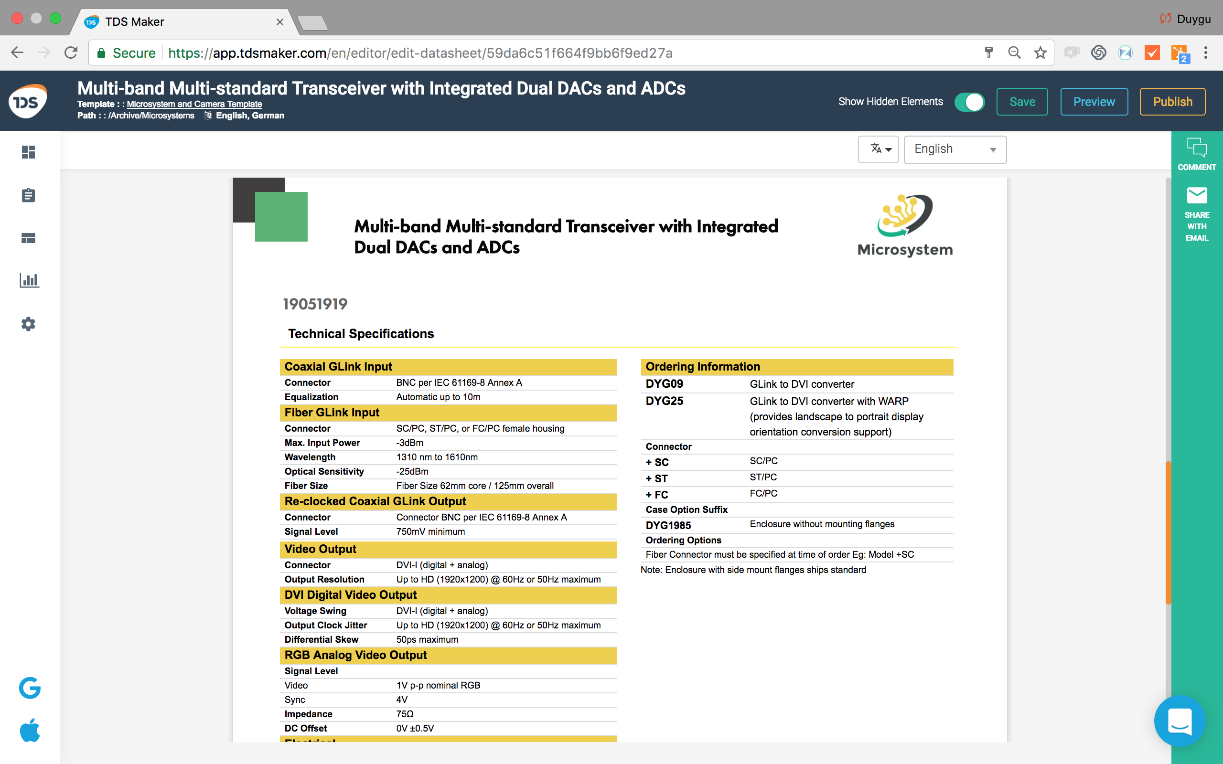Toggle Show Hidden Elements switch
This screenshot has height=764, width=1223.
click(969, 102)
